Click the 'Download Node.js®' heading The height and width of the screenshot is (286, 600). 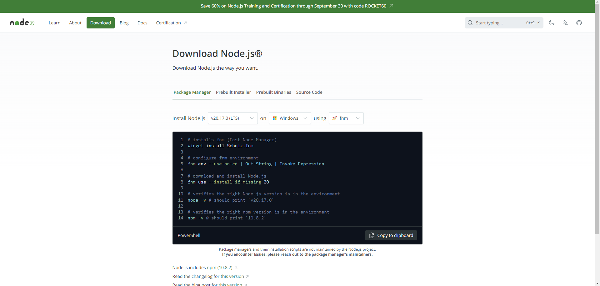[217, 53]
